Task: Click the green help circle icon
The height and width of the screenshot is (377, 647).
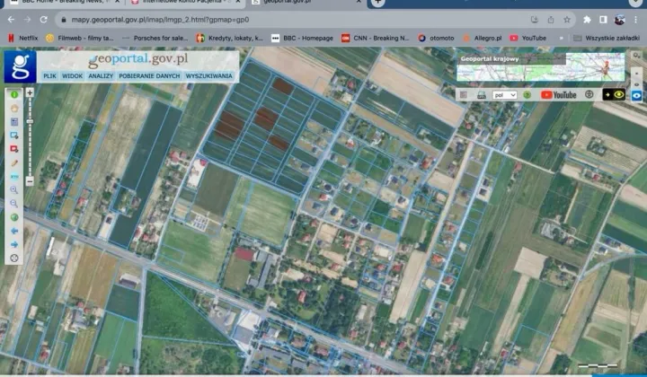Action: (527, 95)
